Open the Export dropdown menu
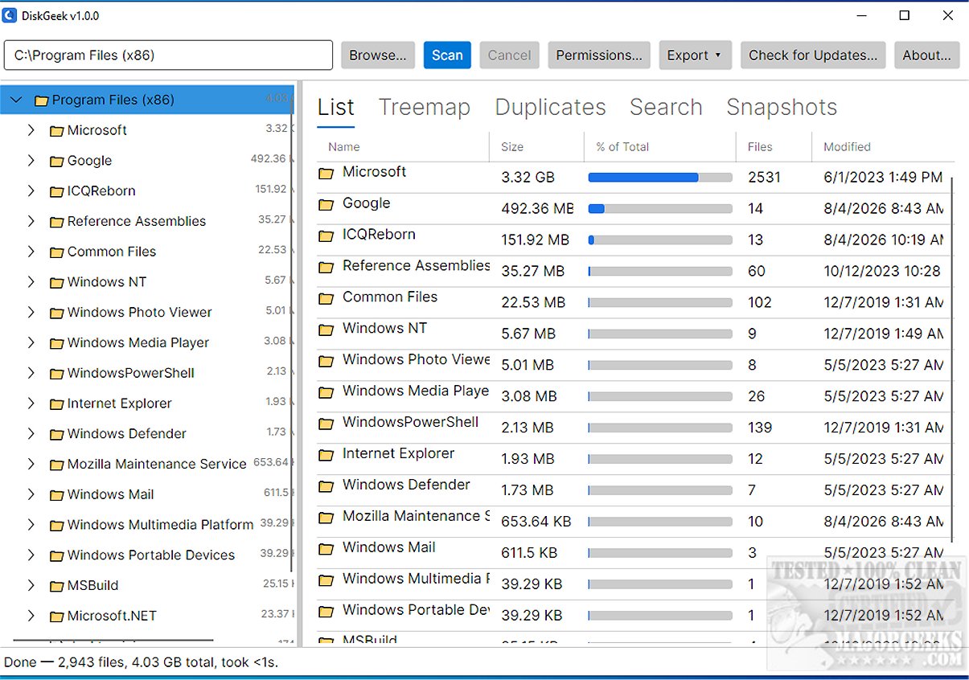969x680 pixels. tap(695, 55)
